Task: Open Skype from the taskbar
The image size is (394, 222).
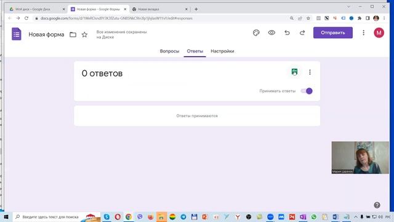Action: coord(107,216)
